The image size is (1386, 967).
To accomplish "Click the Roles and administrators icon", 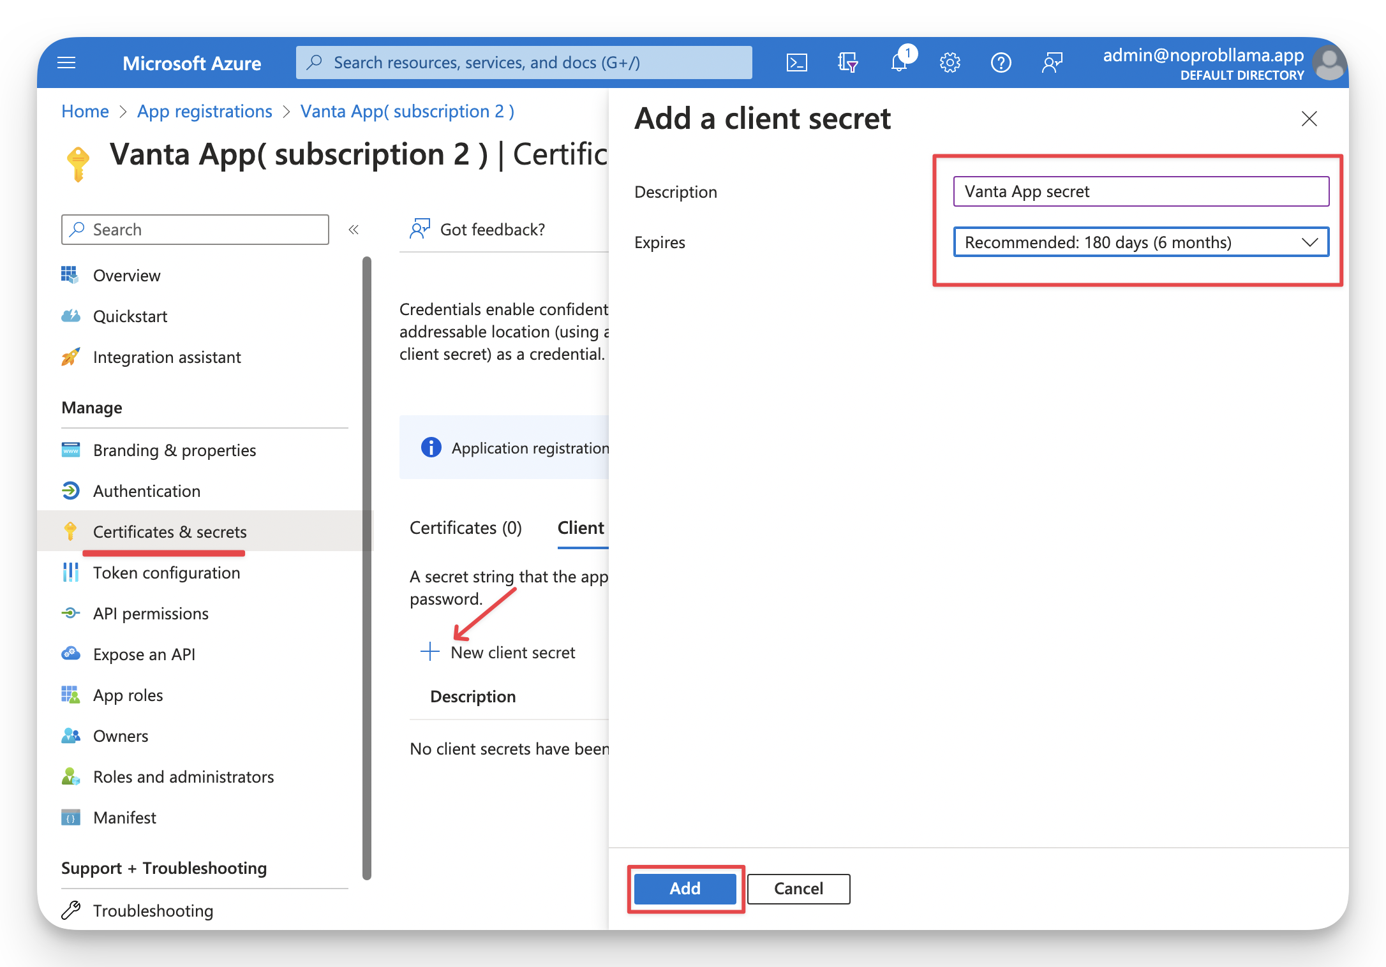I will point(70,776).
